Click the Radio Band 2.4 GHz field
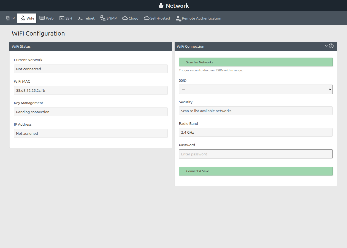The image size is (347, 248). click(x=256, y=132)
